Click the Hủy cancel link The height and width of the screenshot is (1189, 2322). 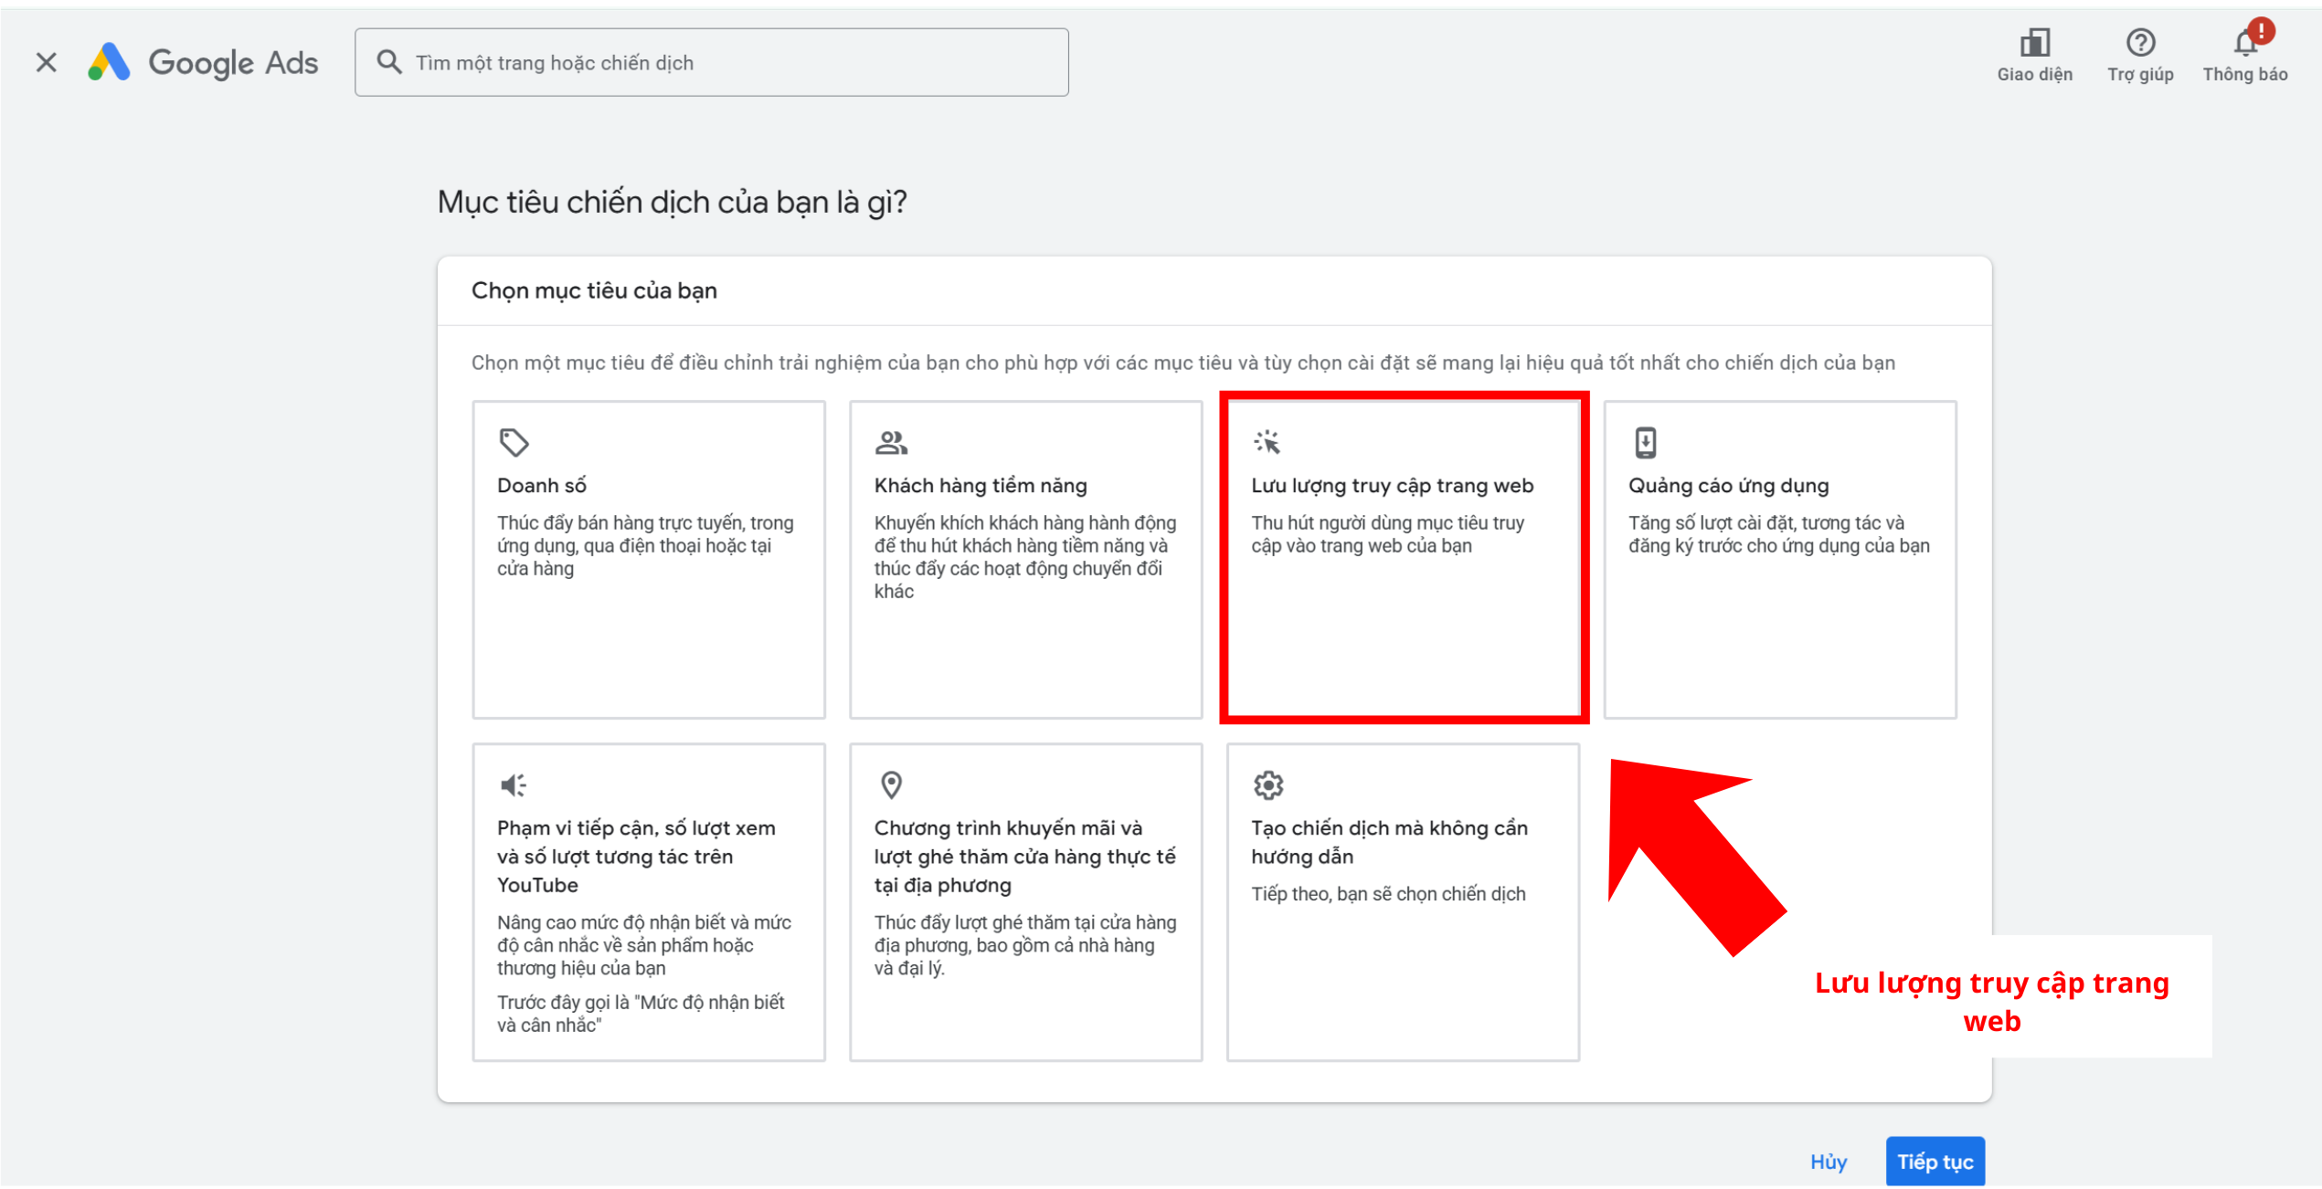tap(1828, 1162)
